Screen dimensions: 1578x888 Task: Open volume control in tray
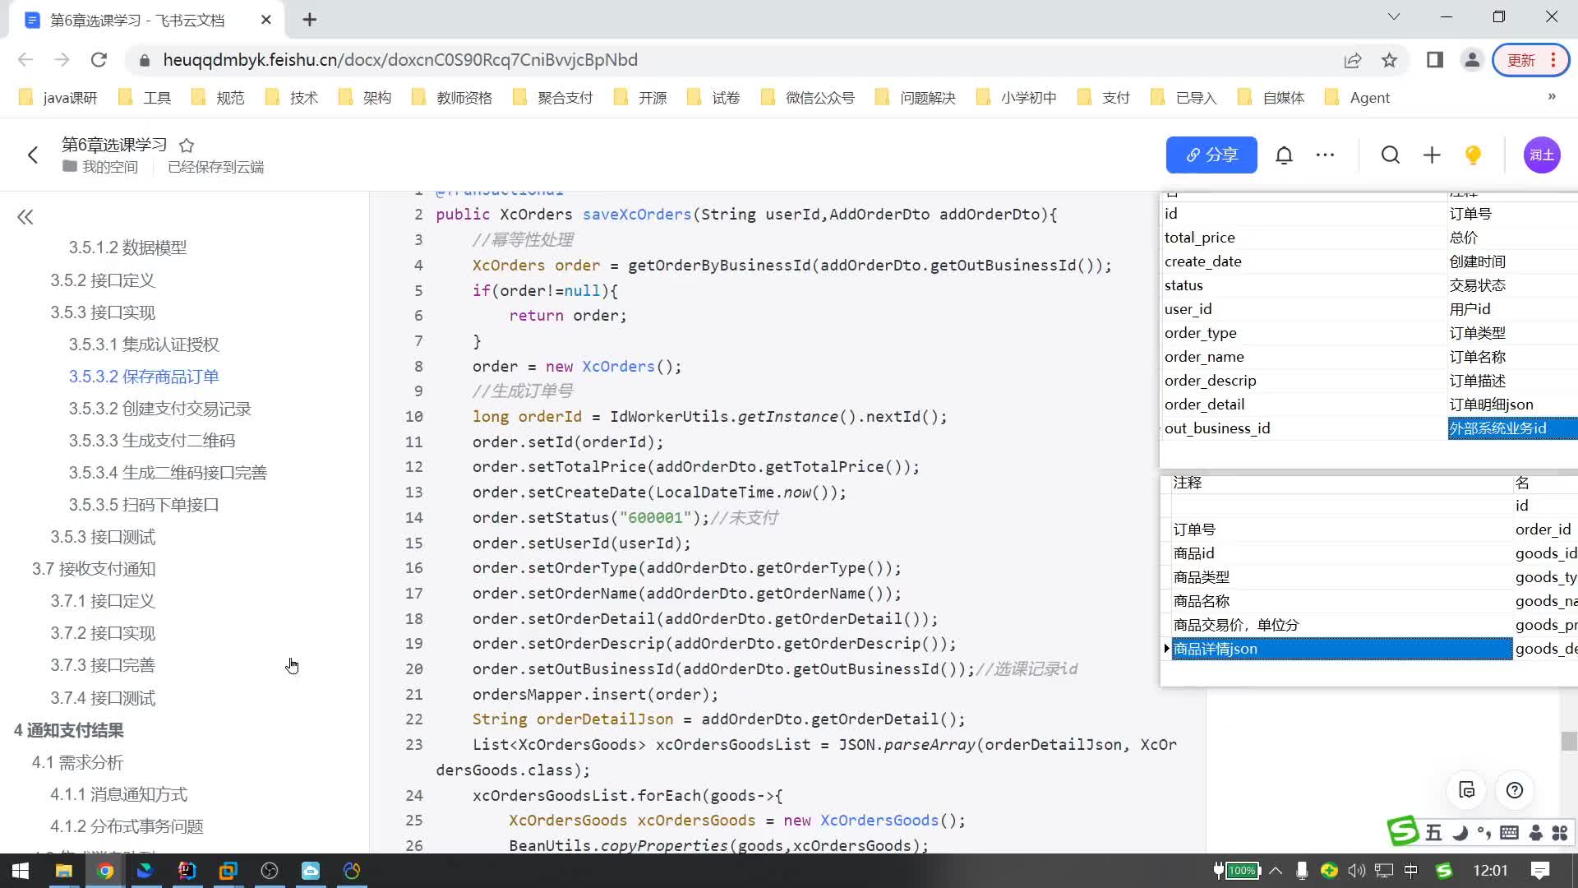pos(1356,871)
